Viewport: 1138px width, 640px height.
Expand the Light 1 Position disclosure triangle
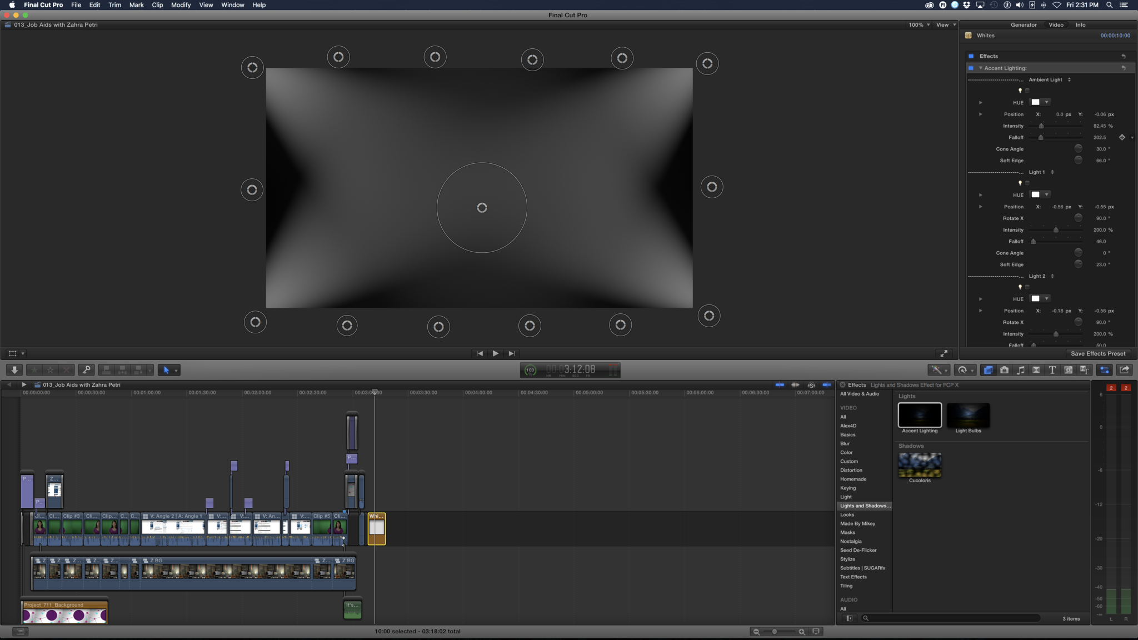(980, 207)
